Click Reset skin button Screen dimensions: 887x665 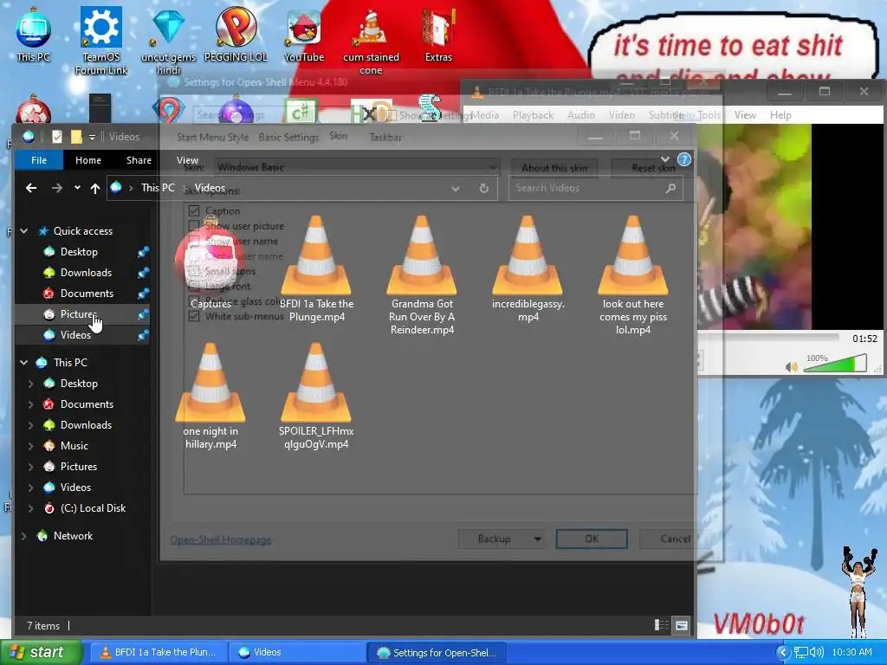click(653, 168)
